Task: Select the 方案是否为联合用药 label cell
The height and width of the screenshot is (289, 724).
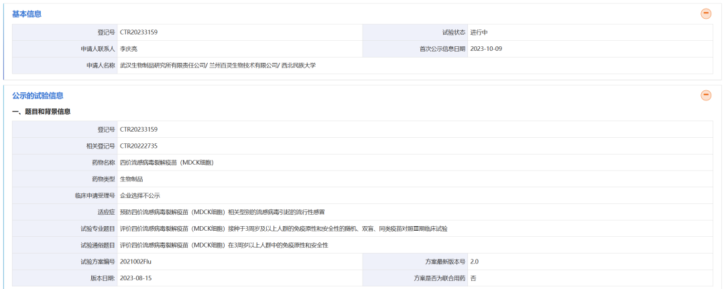Action: (x=415, y=278)
